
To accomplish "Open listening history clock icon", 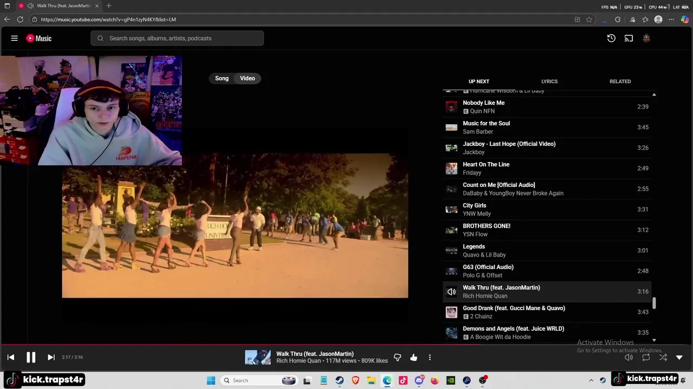I will [611, 38].
